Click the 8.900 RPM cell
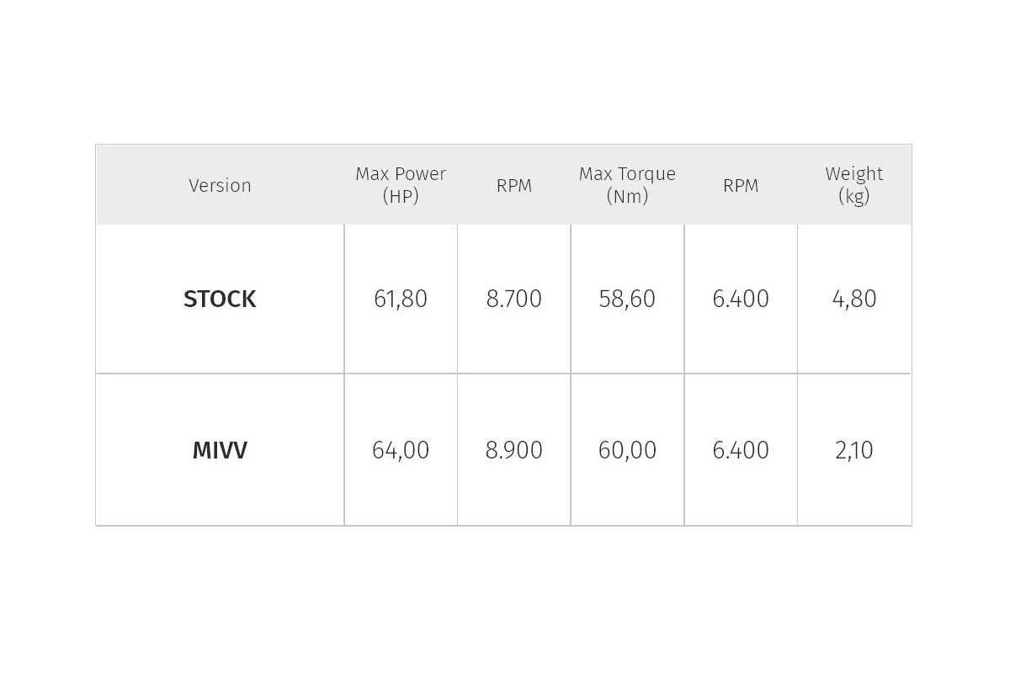1010x673 pixels. pos(514,451)
